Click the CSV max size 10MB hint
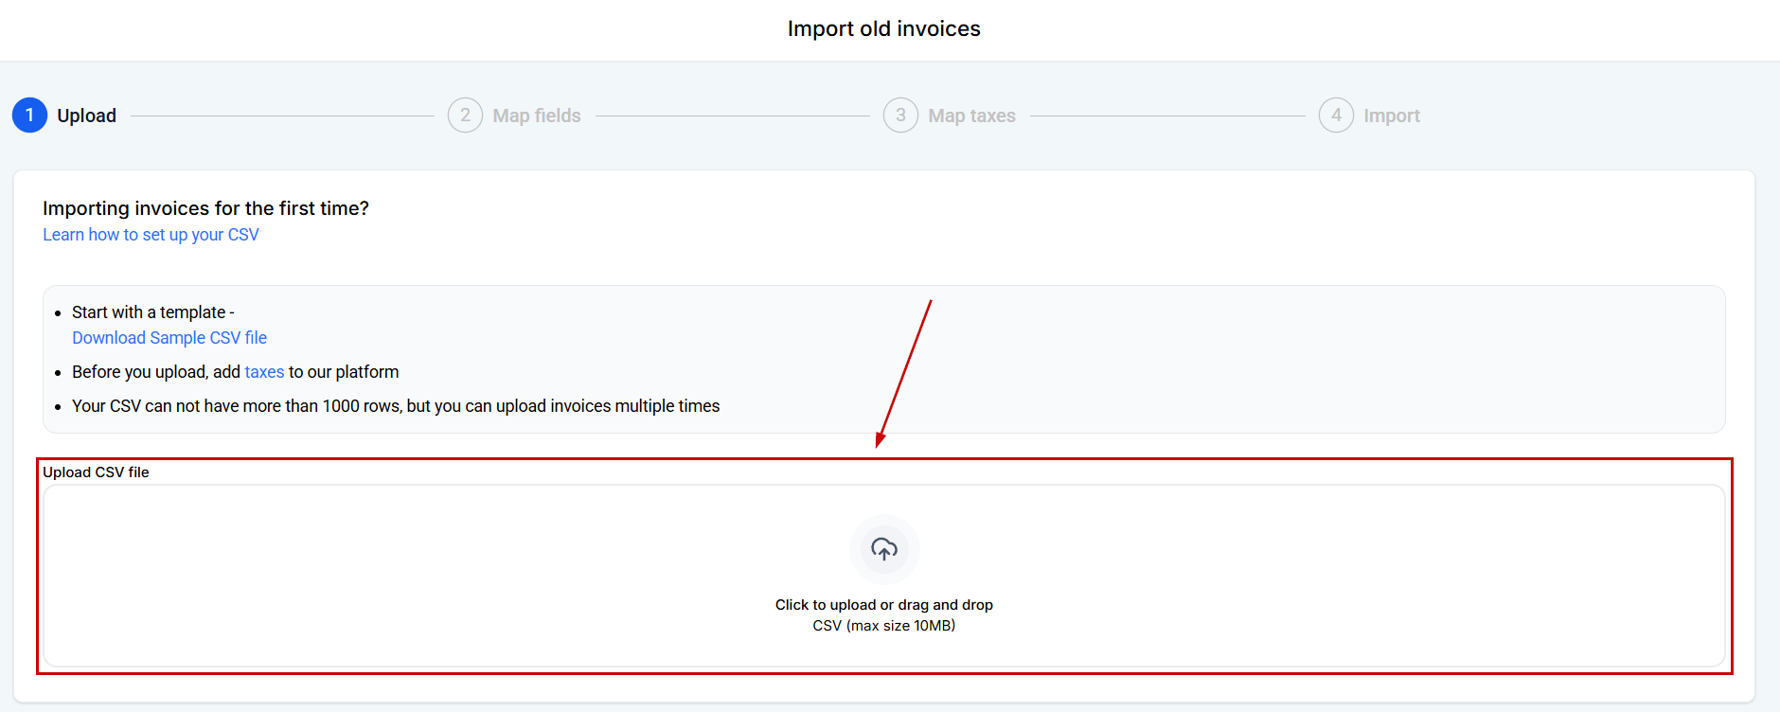Screen dimensions: 1780x712 click(884, 626)
